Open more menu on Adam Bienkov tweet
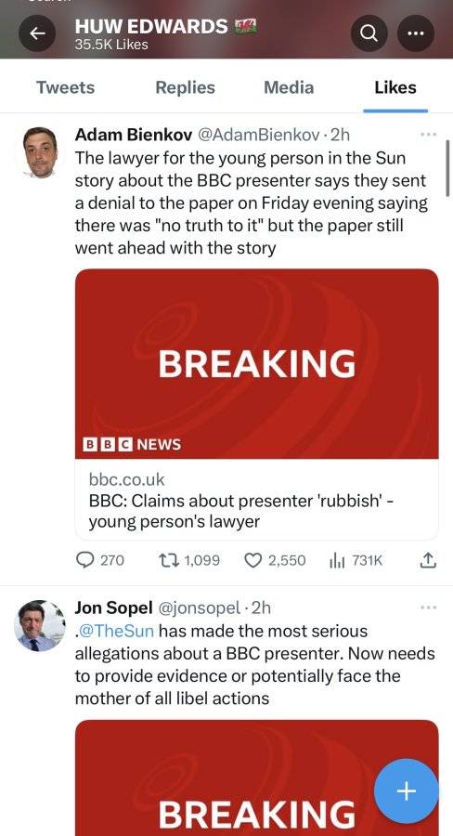The width and height of the screenshot is (453, 836). 429,135
